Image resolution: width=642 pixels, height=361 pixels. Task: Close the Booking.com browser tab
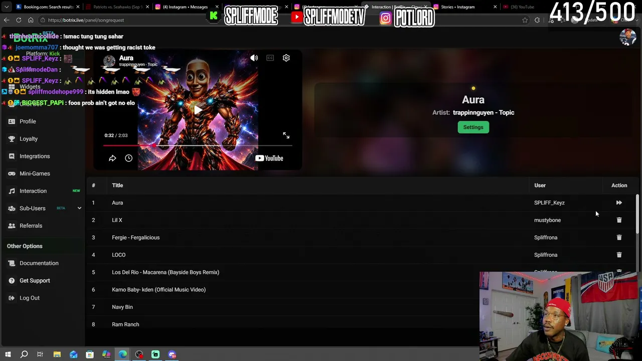click(x=78, y=7)
